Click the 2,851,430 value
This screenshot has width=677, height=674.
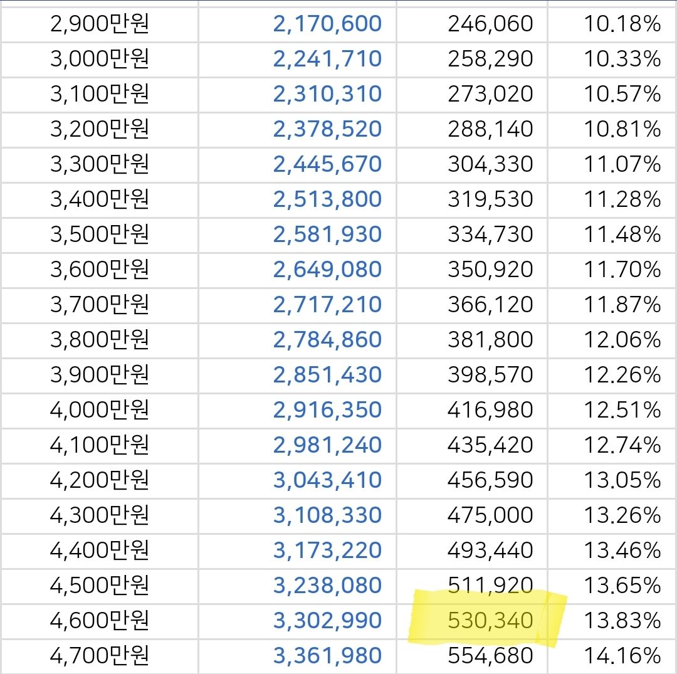click(328, 375)
